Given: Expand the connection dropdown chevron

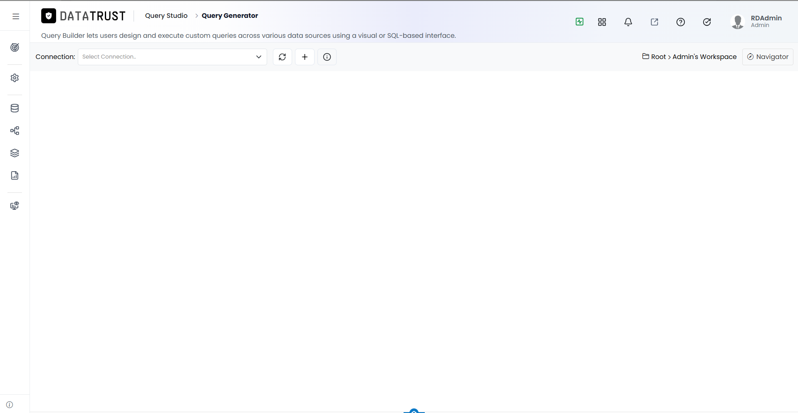Looking at the screenshot, I should pos(259,57).
